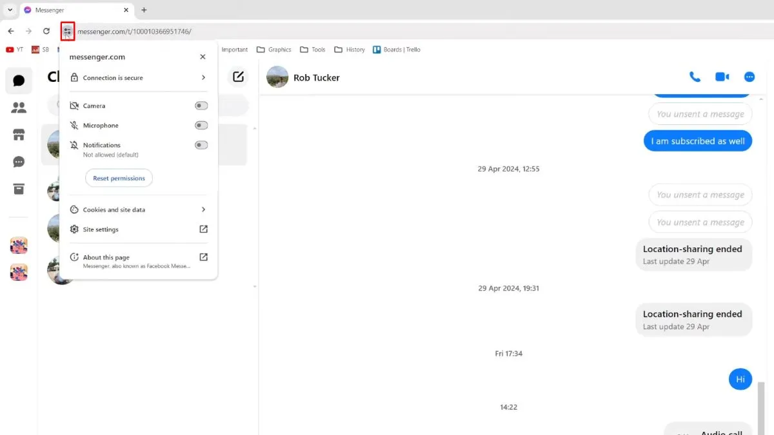Viewport: 774px width, 435px height.
Task: Start a video call with Rob Tucker
Action: 722,76
